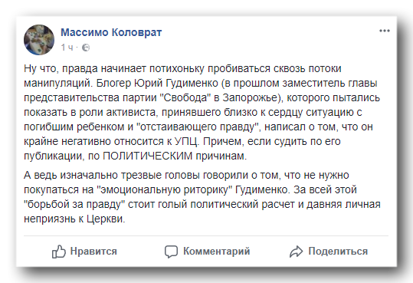Screen dimensions: 413x283
Task: Click the share arrow icon
Action: (x=296, y=252)
